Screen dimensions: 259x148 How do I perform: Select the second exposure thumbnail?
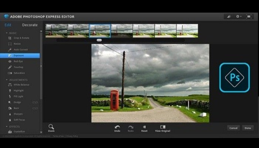point(78,31)
